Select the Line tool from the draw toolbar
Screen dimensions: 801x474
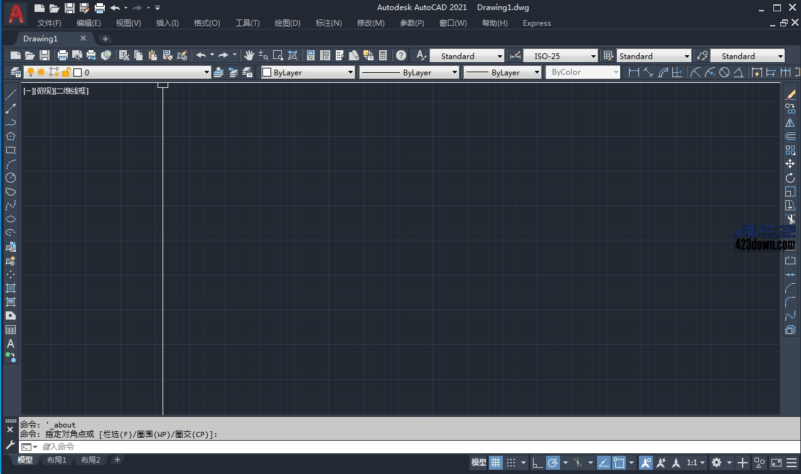10,94
